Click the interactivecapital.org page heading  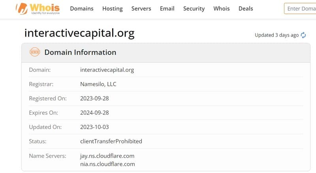tap(79, 33)
